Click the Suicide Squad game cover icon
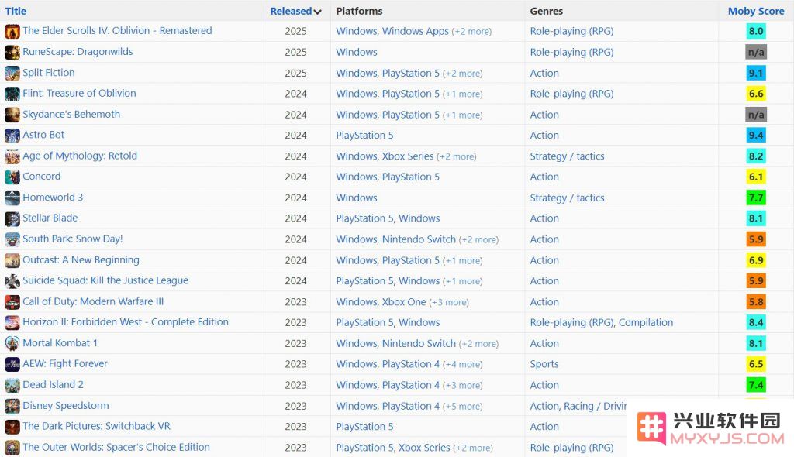 [x=12, y=281]
